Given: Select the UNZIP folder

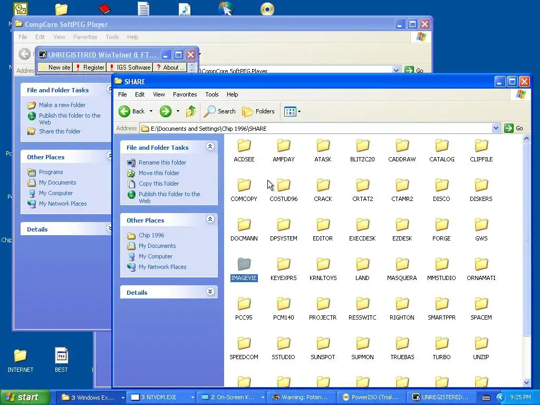Looking at the screenshot, I should (481, 349).
